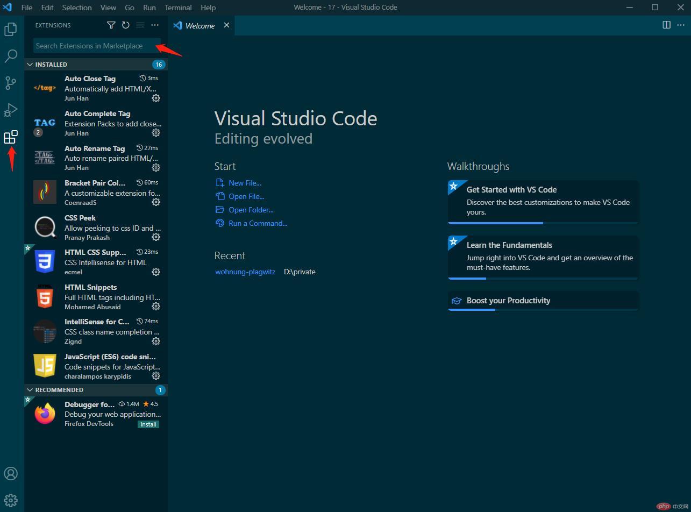Select the HTML Snippets extension
Viewport: 691px width, 512px height.
point(96,296)
